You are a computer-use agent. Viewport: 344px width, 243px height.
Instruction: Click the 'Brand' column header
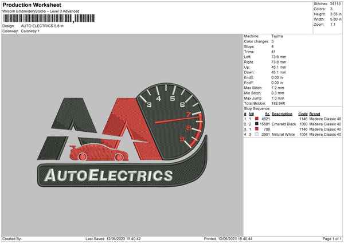coord(315,114)
